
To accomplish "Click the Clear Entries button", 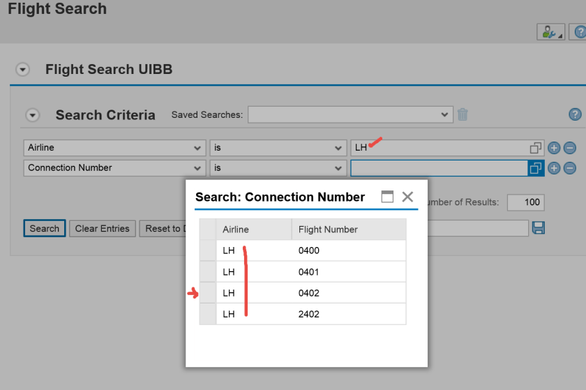I will (x=102, y=228).
